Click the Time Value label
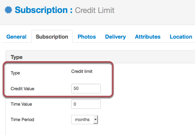 tap(21, 104)
